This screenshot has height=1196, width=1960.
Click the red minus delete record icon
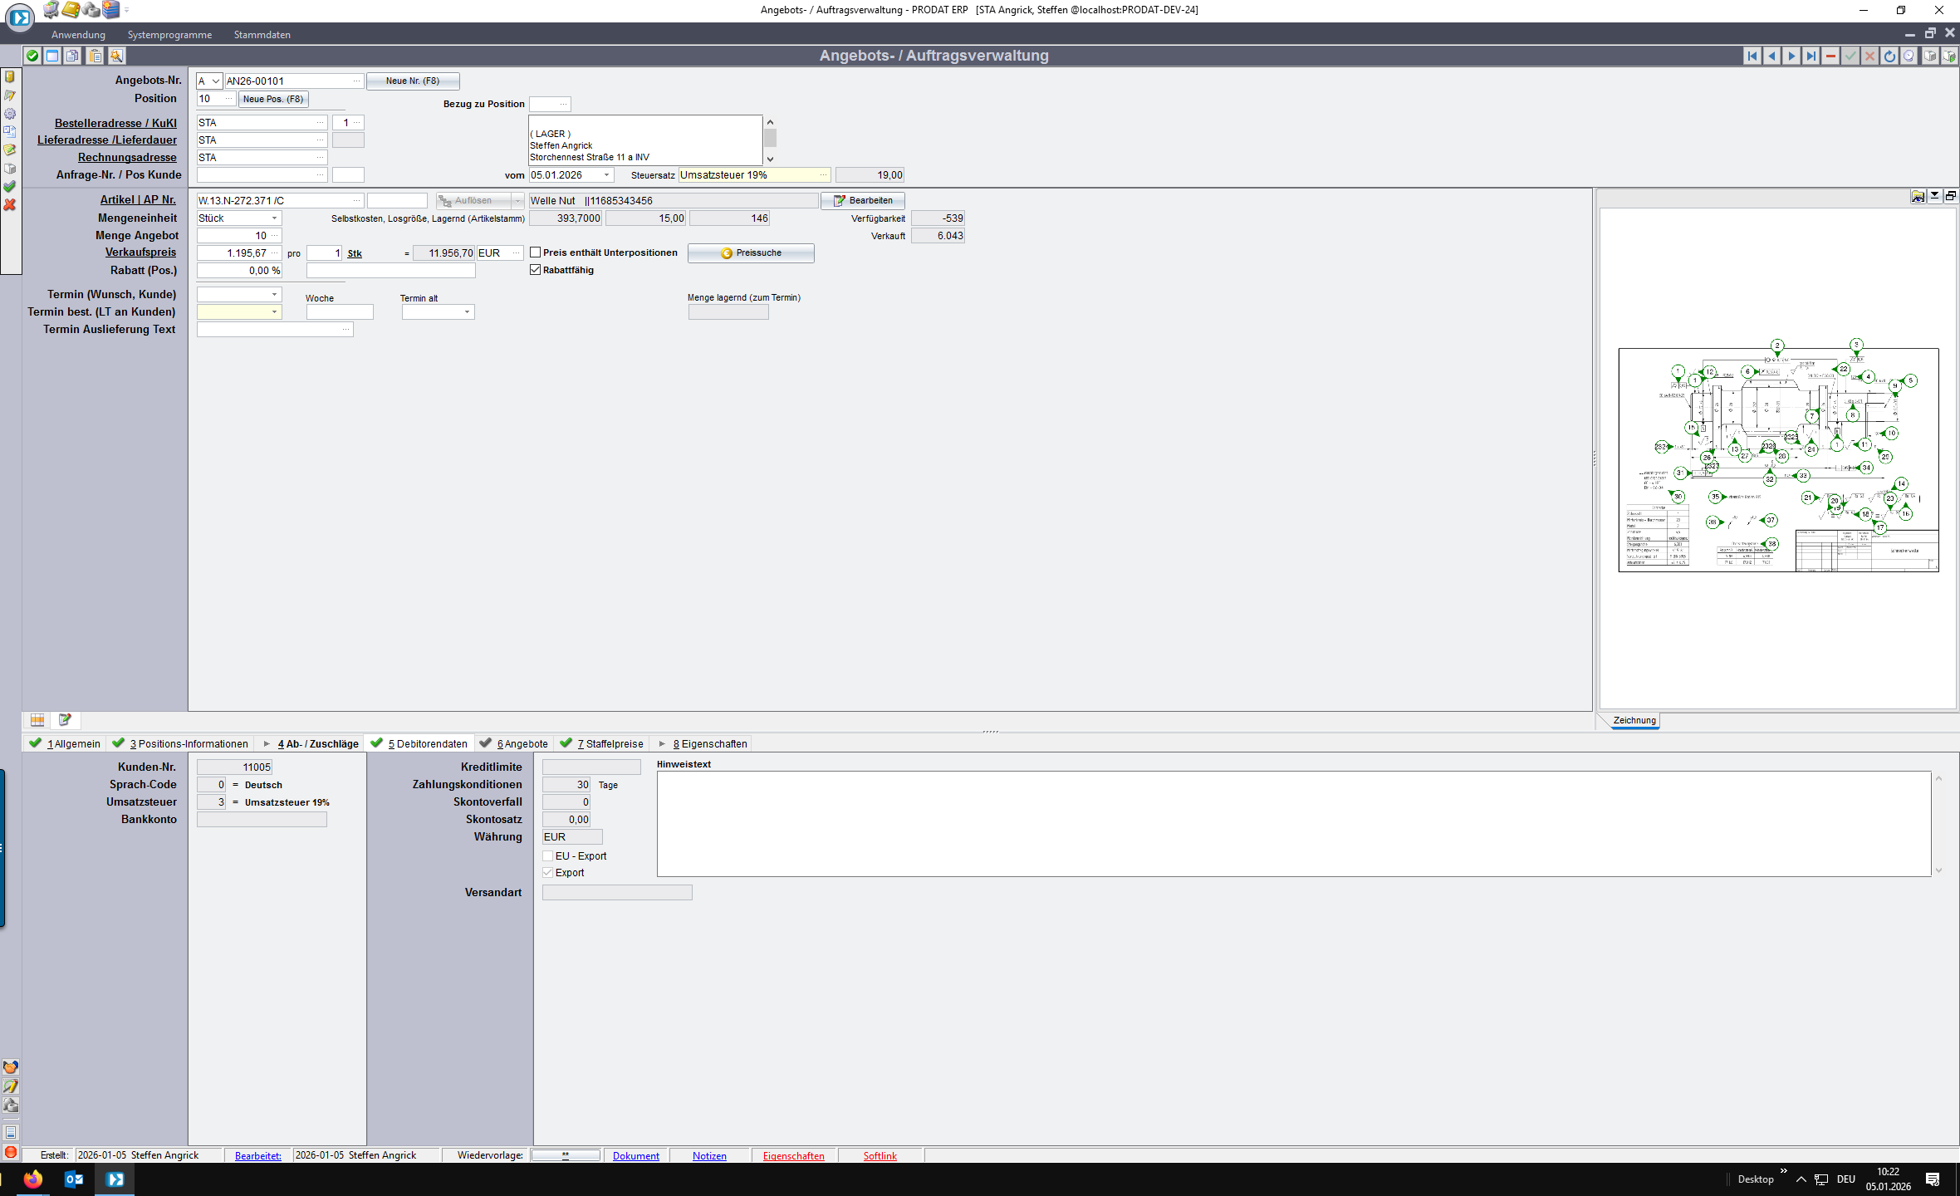coord(1830,56)
